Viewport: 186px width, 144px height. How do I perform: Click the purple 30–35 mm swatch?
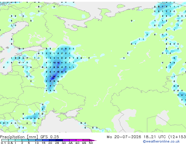click(66, 140)
